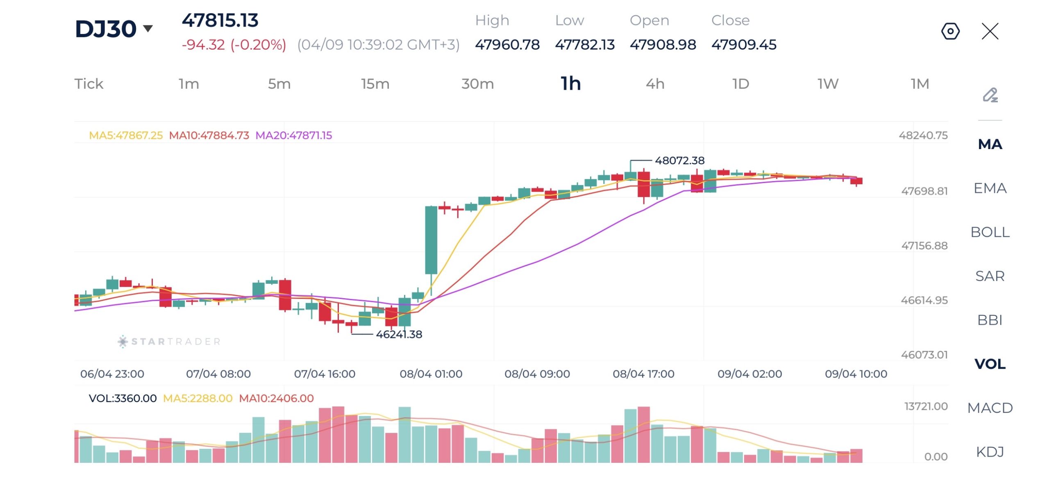1049x482 pixels.
Task: Open chart settings hexagon icon
Action: (x=950, y=31)
